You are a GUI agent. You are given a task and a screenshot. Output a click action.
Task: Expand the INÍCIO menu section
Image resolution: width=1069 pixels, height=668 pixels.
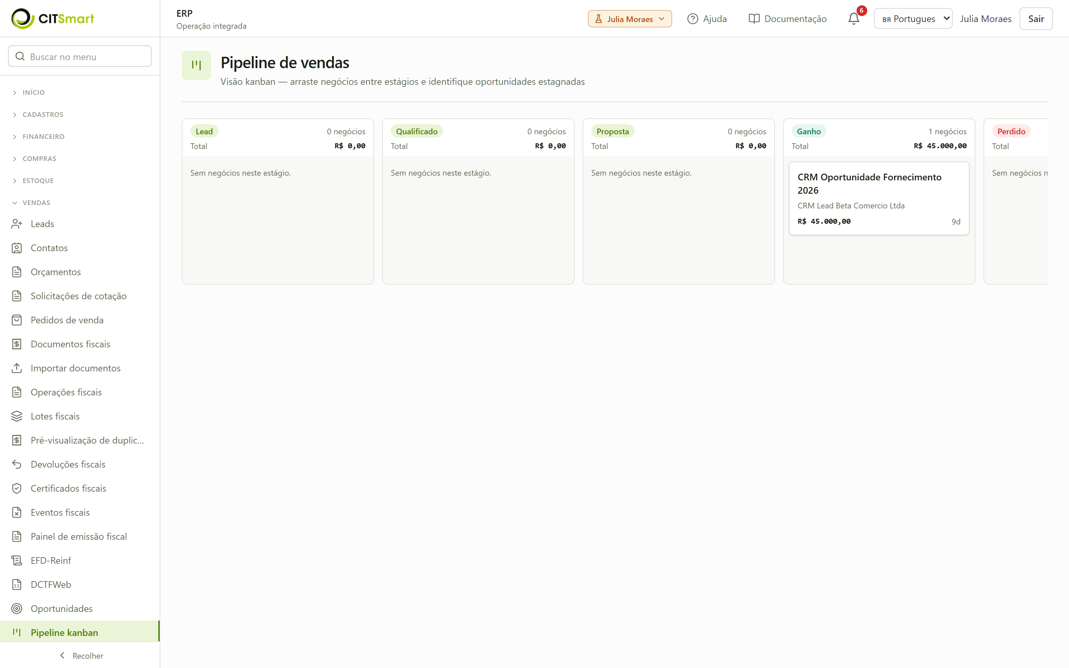(80, 92)
